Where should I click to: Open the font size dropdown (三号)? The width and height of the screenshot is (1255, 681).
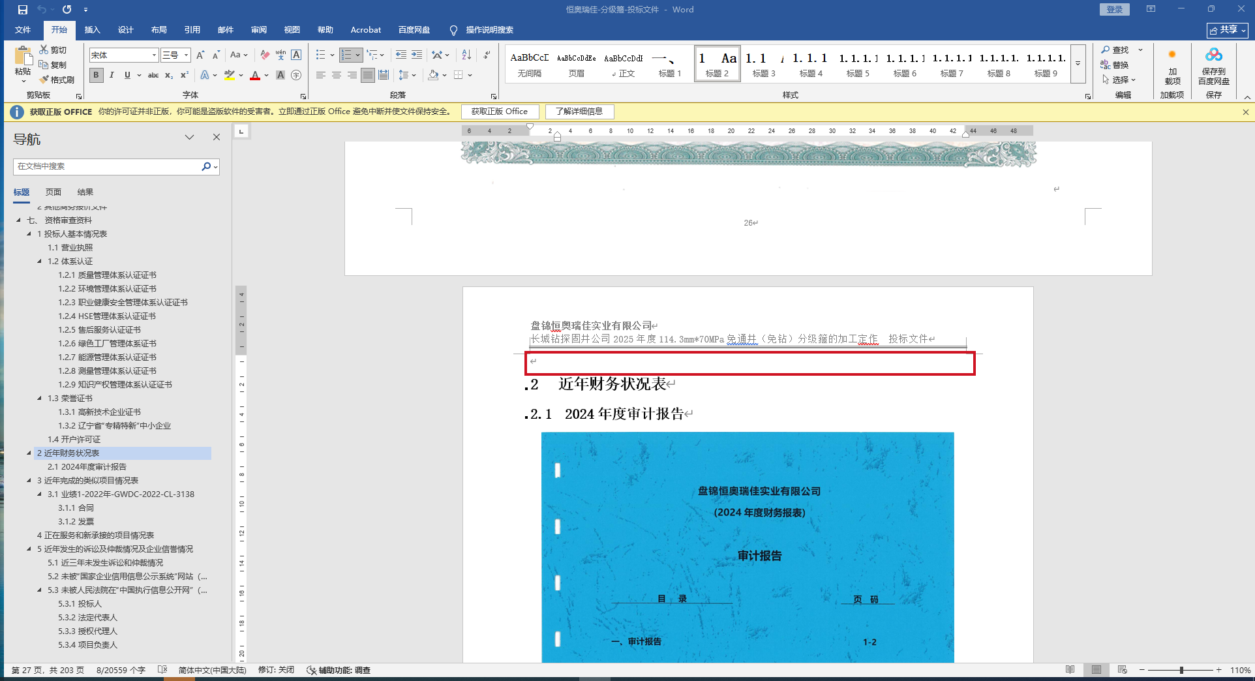186,55
